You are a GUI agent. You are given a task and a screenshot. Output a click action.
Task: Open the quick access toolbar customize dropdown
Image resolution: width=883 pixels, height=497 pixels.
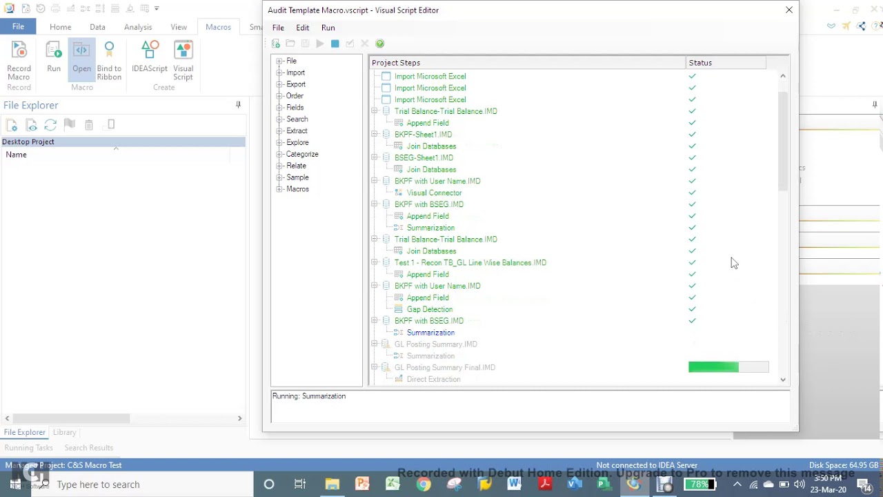(157, 8)
